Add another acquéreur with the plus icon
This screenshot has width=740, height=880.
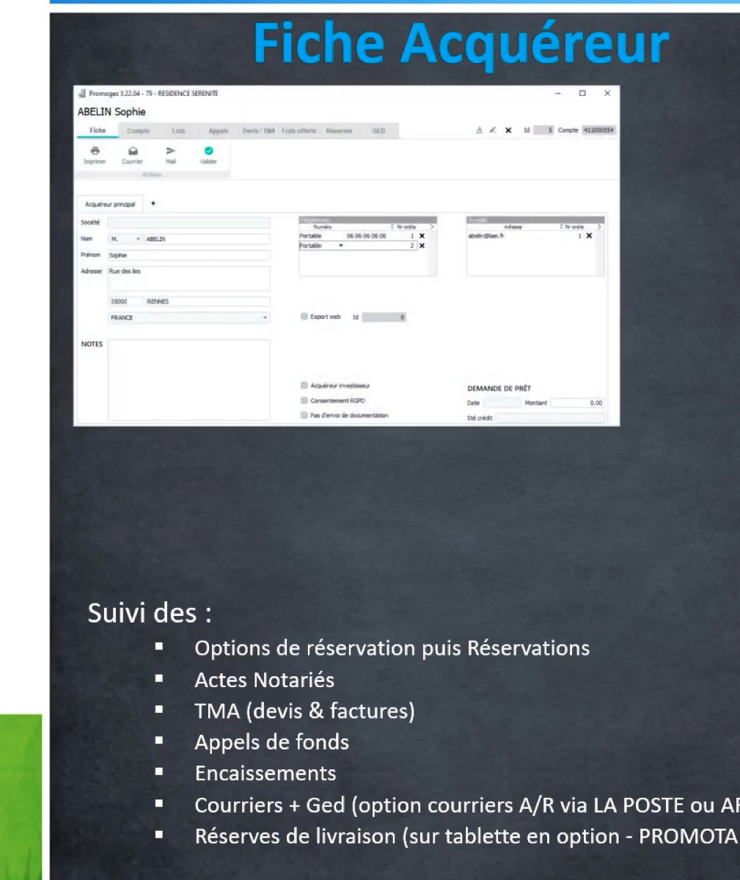(x=153, y=204)
